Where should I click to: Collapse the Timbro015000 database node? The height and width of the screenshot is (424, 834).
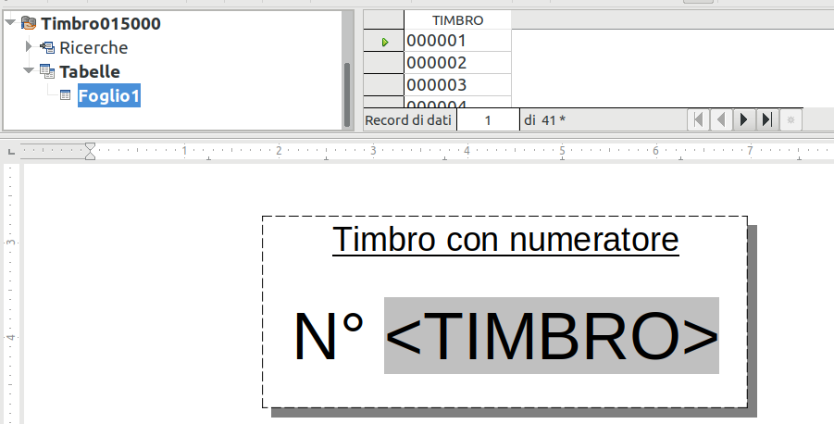[9, 23]
